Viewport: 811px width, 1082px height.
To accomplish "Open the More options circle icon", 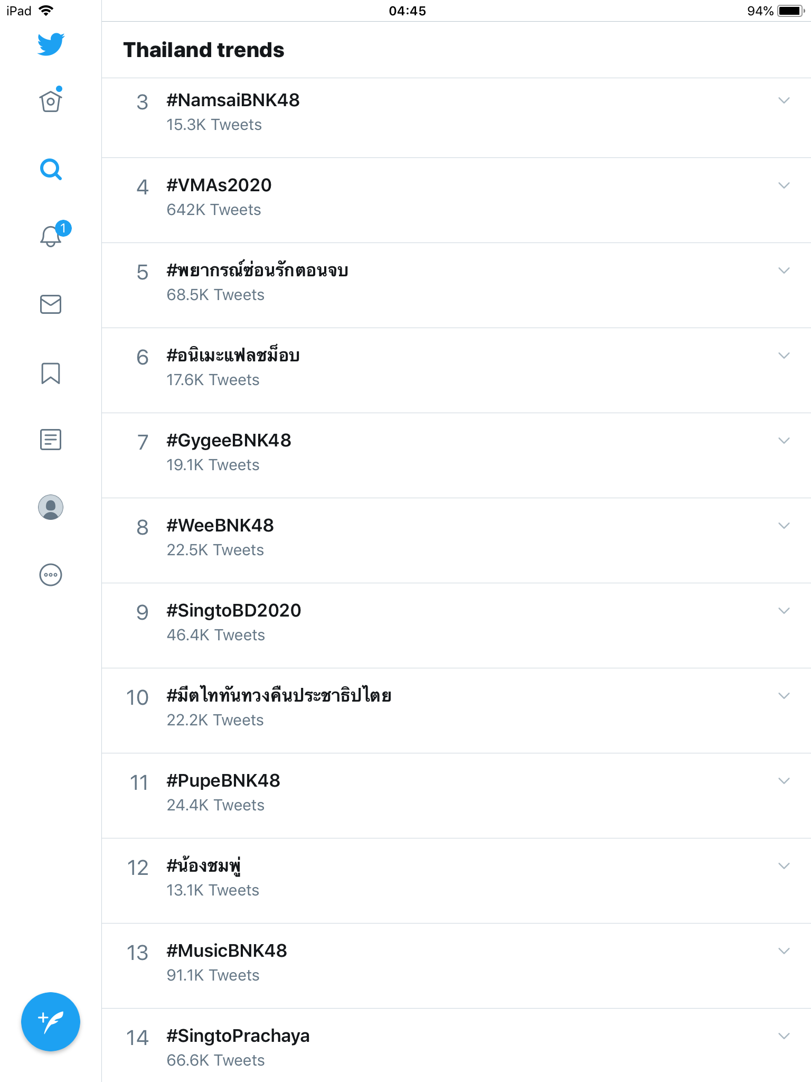I will 51,575.
